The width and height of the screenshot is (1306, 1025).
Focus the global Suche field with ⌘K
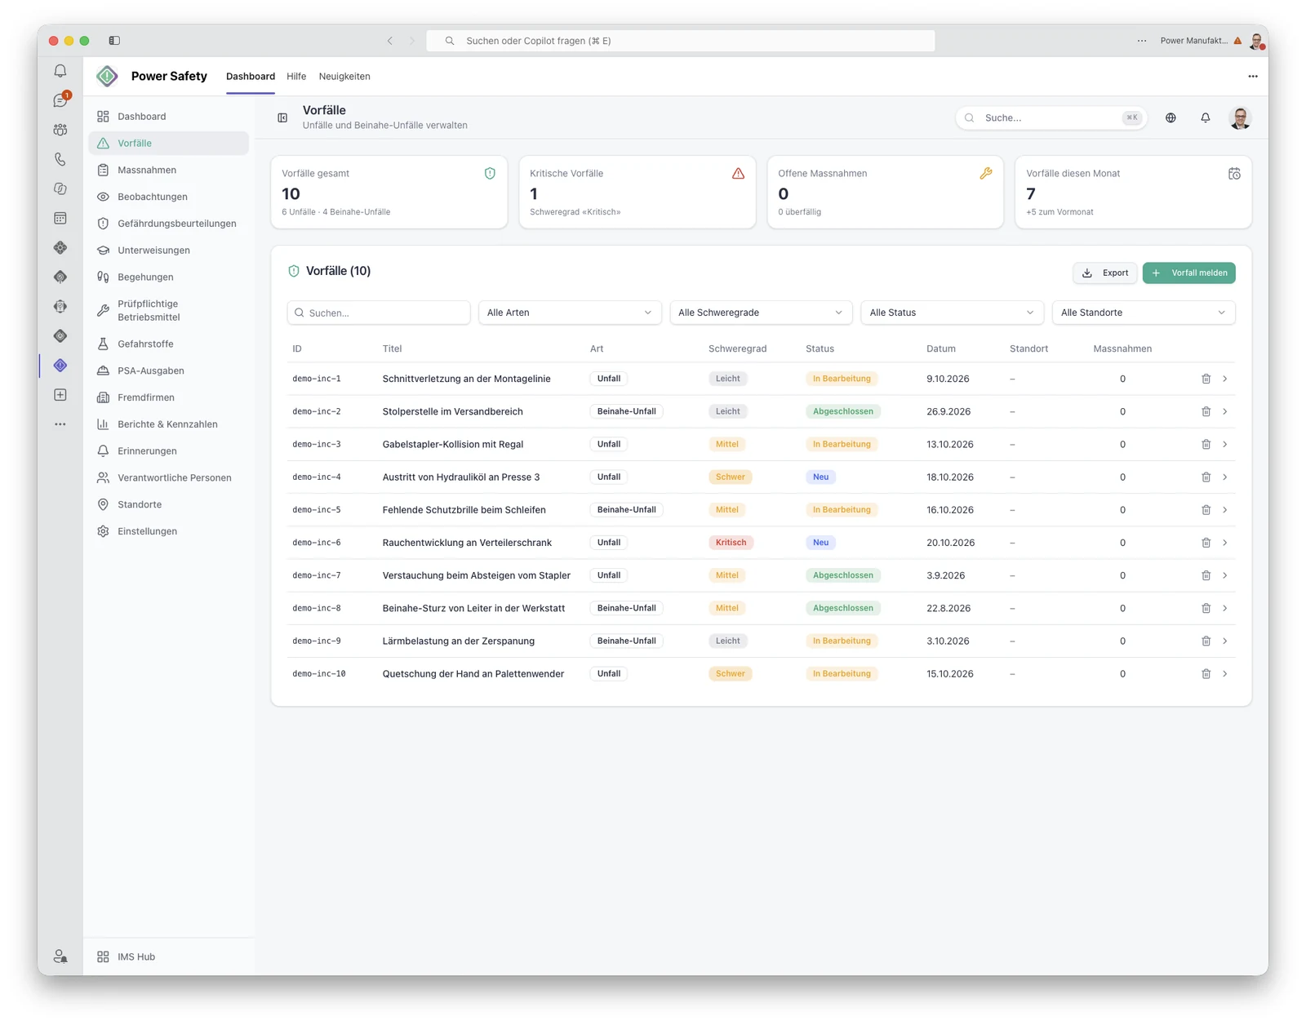(x=1051, y=118)
